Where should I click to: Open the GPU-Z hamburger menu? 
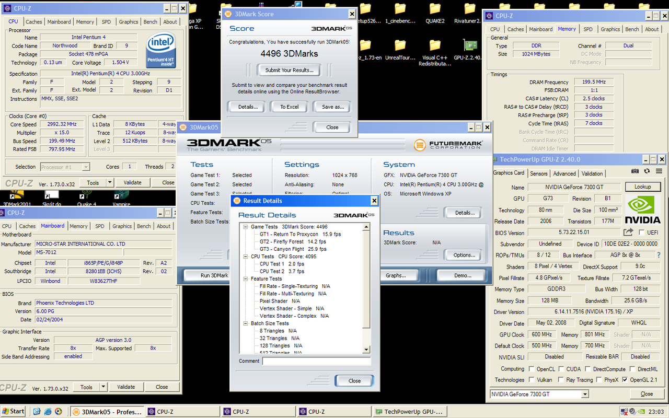(x=659, y=171)
